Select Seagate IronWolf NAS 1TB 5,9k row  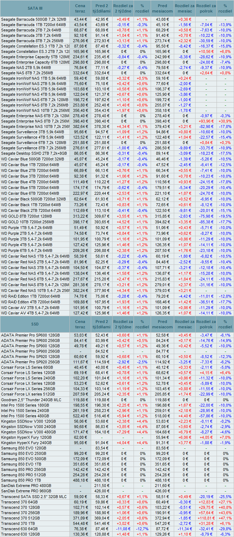point(117,78)
